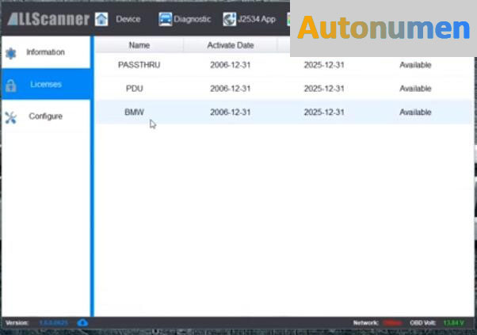
Task: Click the ALLScanner logo
Action: coord(48,19)
